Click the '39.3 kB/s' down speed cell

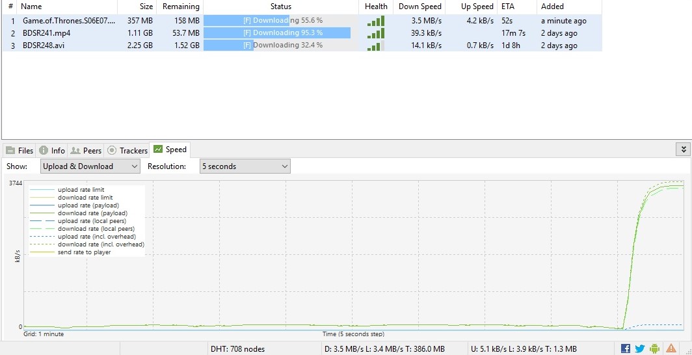click(x=423, y=33)
